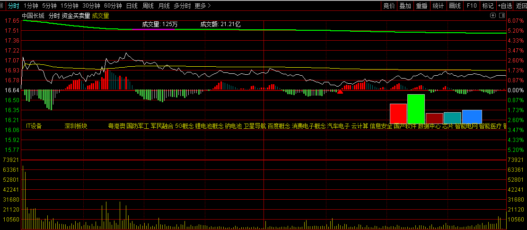527x230 pixels.
Task: Switch to the 分时 tab
Action: pos(13,6)
